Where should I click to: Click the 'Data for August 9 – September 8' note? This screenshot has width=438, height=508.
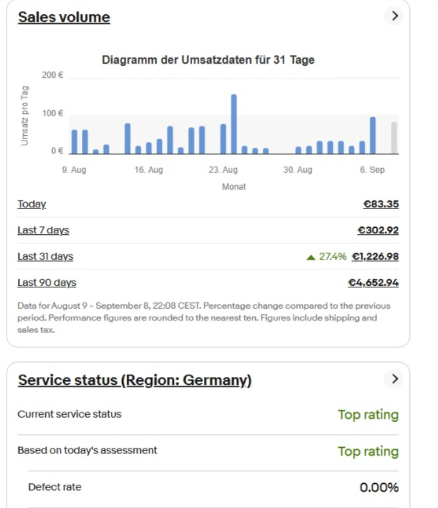(204, 318)
